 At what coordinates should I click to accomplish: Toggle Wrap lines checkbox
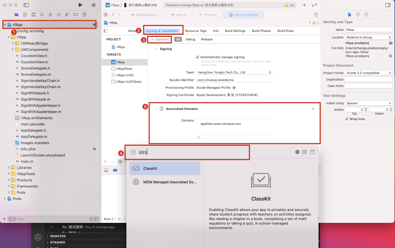347,119
